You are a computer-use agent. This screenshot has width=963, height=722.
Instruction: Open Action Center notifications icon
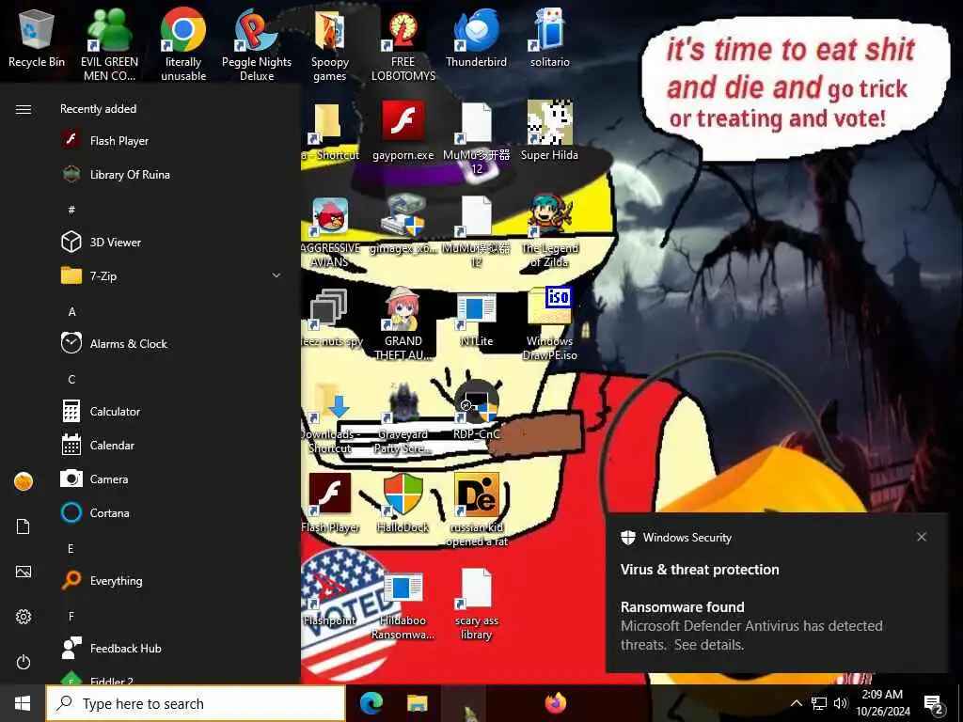pos(934,705)
